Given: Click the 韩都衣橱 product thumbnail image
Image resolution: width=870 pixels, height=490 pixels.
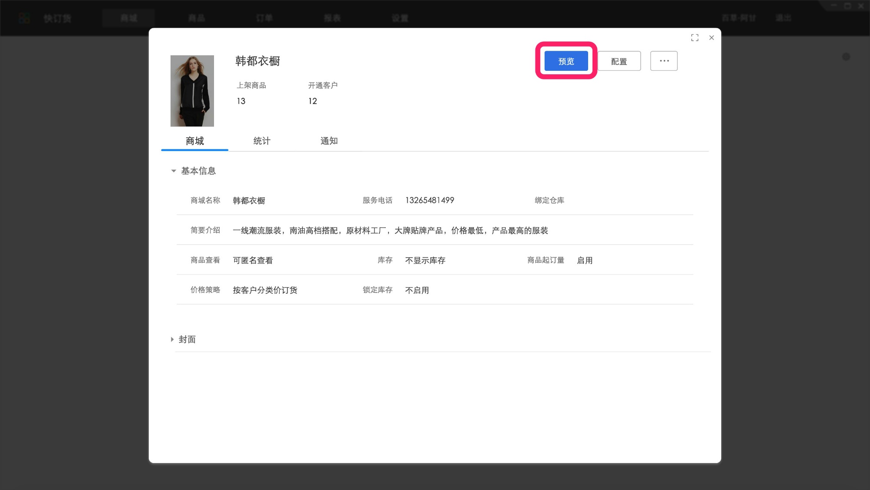Looking at the screenshot, I should (192, 91).
